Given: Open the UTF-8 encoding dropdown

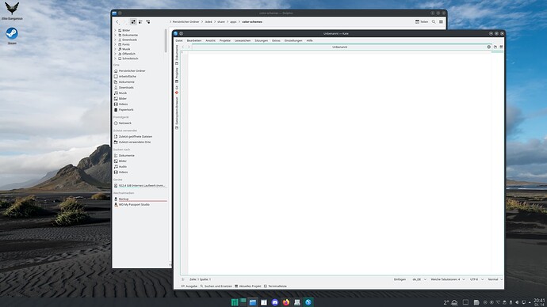Looking at the screenshot, I should 476,279.
